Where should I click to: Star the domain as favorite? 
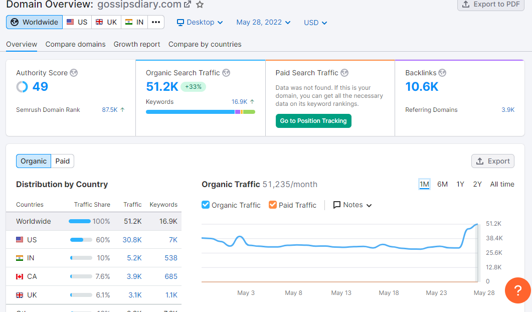click(200, 5)
